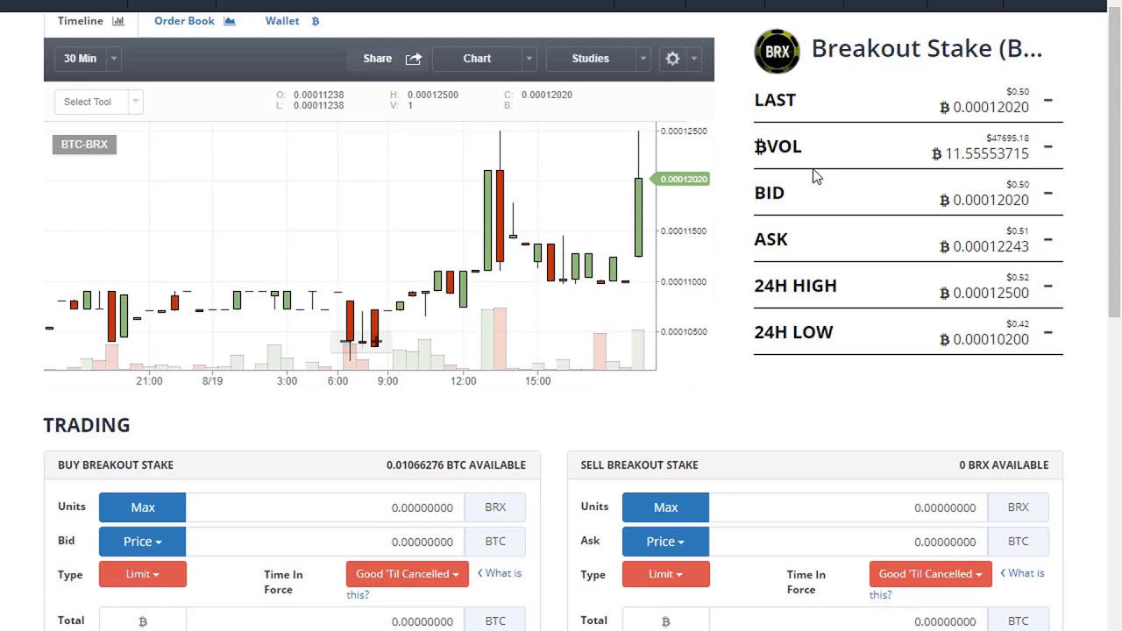Click the Wallet bitcoin symbol icon
The height and width of the screenshot is (631, 1122).
316,21
